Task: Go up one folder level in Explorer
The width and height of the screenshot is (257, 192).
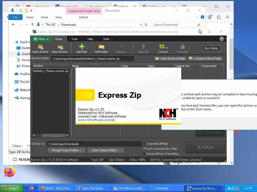Action: 32,25
